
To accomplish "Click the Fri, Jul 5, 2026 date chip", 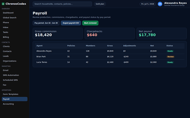I will [x=148, y=4].
